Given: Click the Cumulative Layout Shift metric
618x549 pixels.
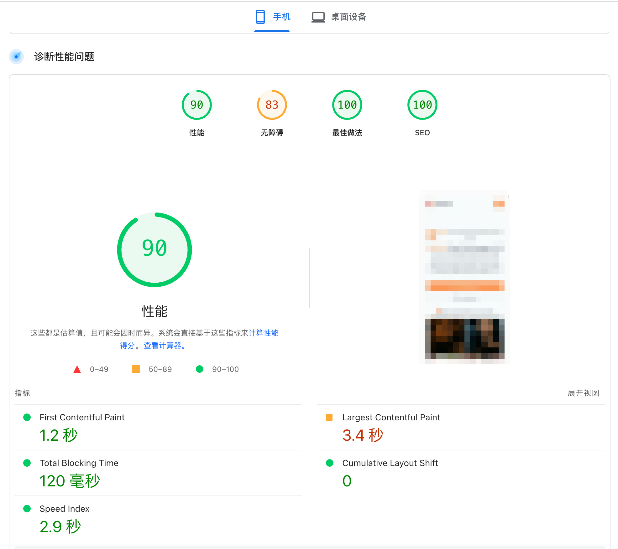Looking at the screenshot, I should 390,463.
